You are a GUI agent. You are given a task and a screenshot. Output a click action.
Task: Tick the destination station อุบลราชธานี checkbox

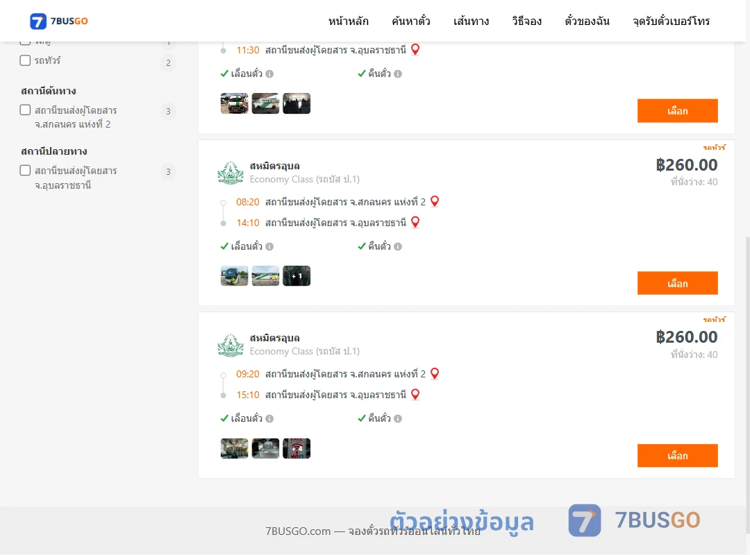coord(26,171)
